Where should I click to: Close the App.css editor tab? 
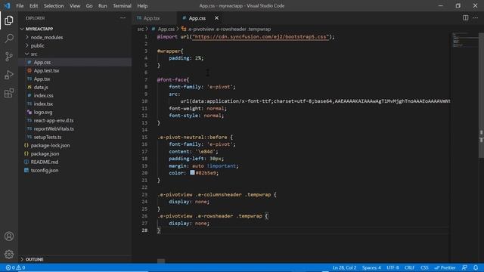pos(217,18)
